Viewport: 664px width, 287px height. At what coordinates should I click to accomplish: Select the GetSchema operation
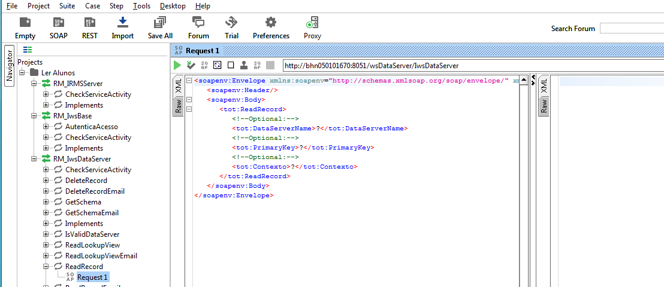point(83,202)
